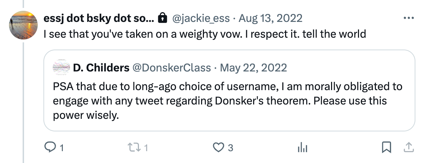Click the "weighty vow" tweet text

click(205, 34)
